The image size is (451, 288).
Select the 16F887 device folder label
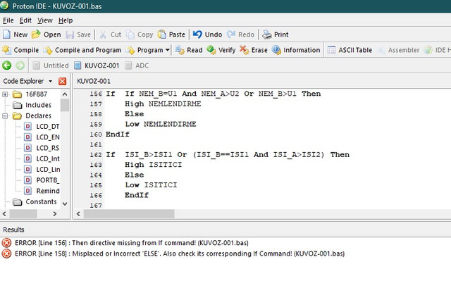[x=36, y=94]
